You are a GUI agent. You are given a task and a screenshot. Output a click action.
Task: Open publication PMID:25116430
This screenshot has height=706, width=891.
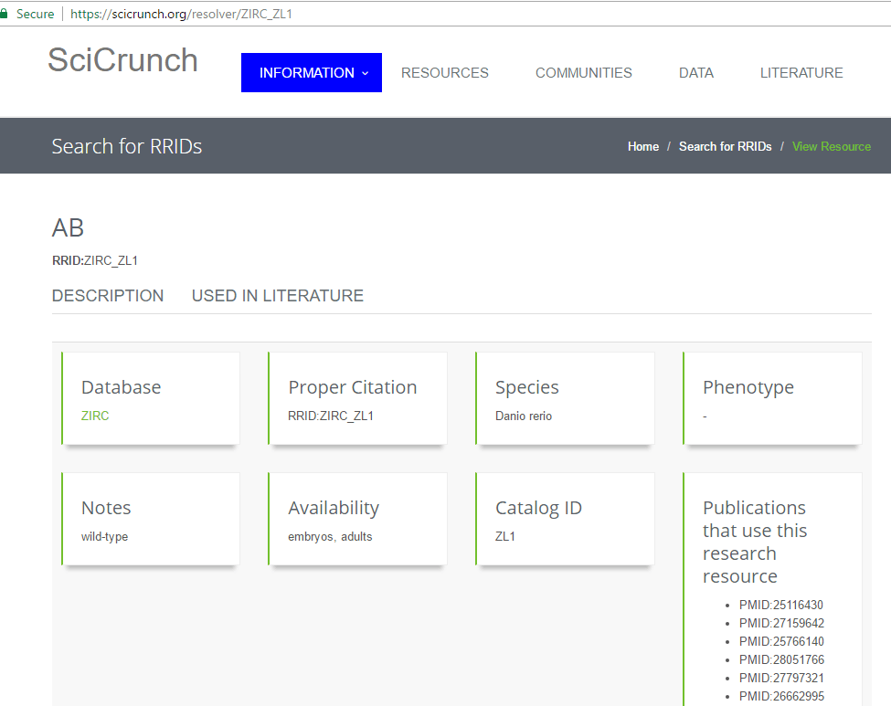[780, 605]
